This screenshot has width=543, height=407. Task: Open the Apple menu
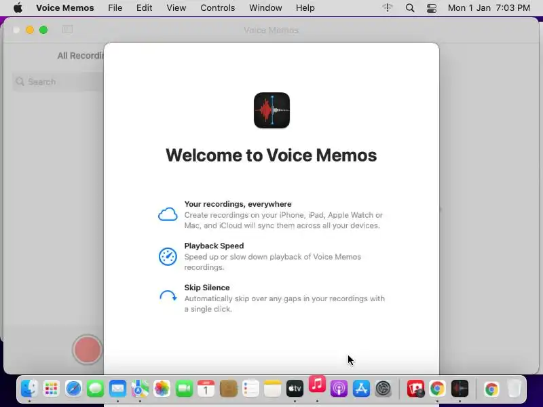click(x=18, y=7)
